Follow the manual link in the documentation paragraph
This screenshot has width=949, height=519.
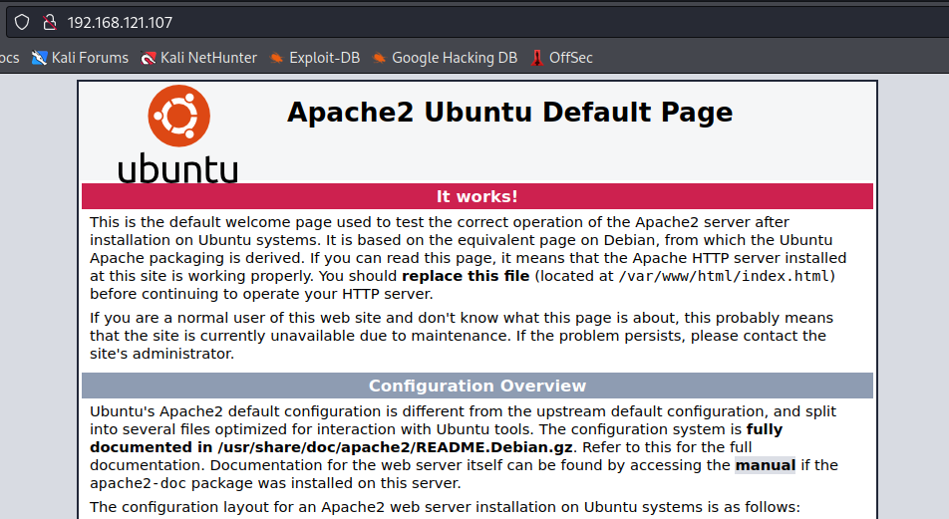coord(765,465)
